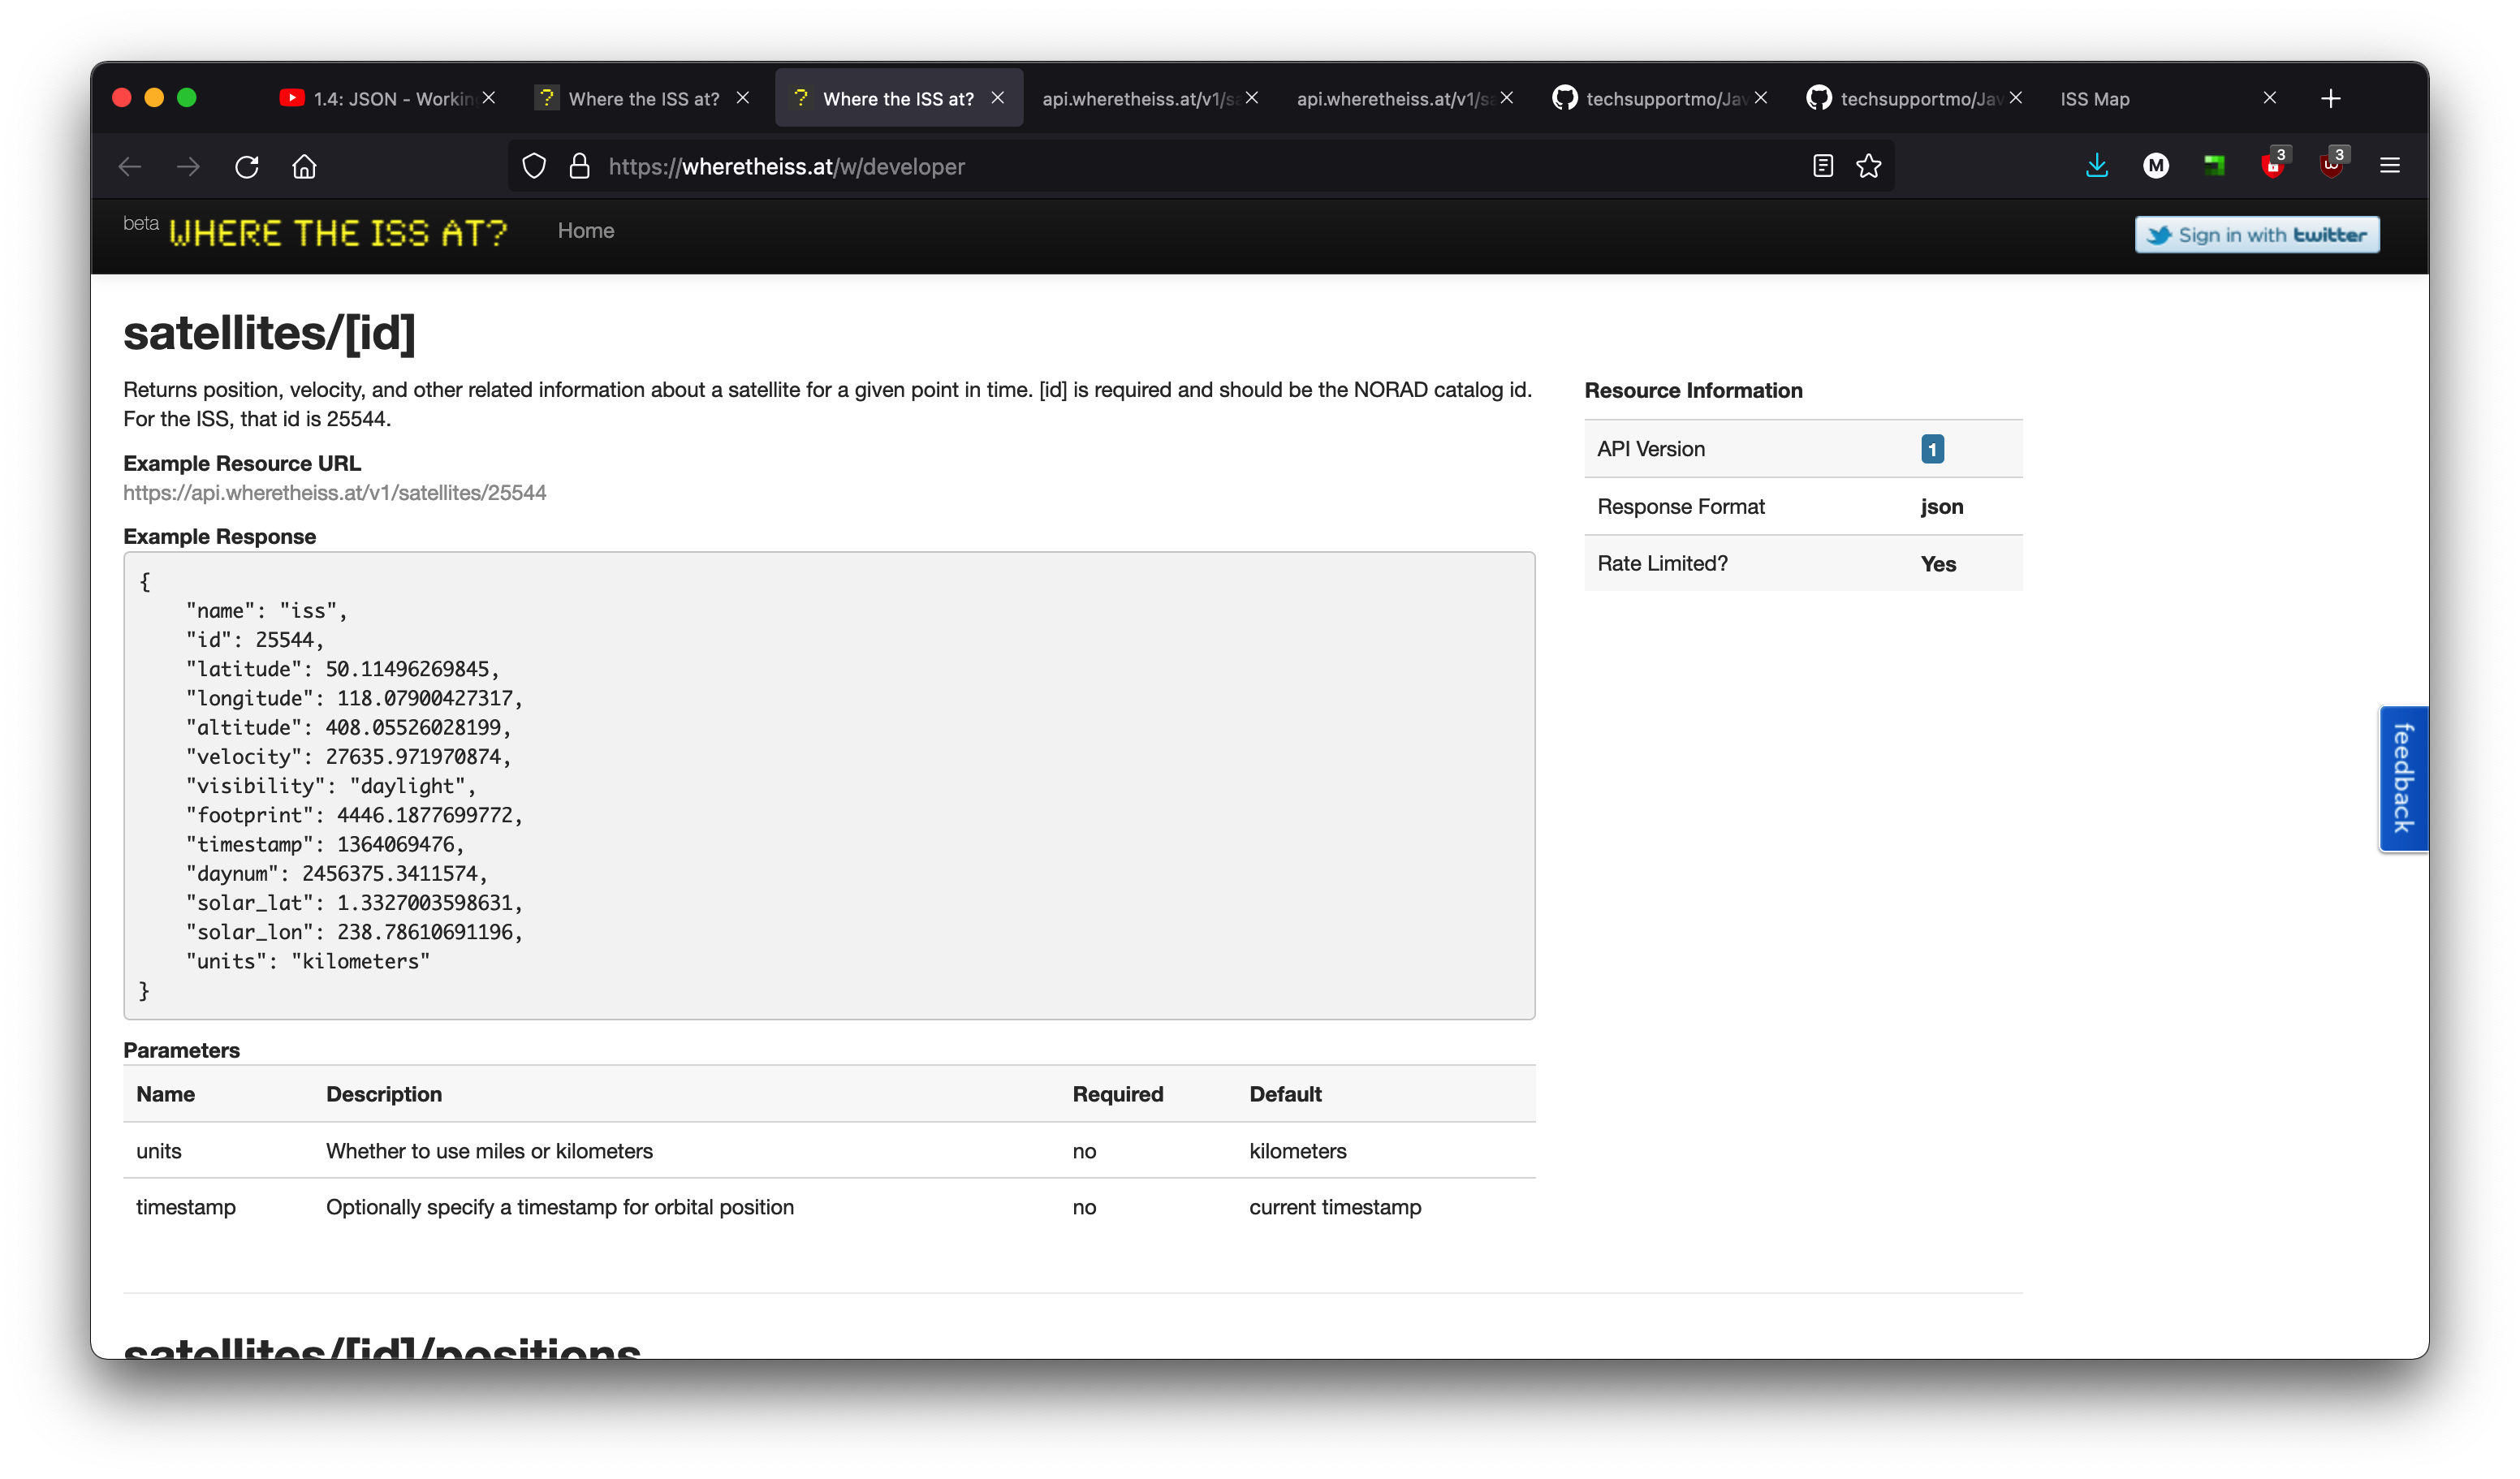Click the round M extension icon
Screen dimensions: 2520x1479
[x=2155, y=166]
